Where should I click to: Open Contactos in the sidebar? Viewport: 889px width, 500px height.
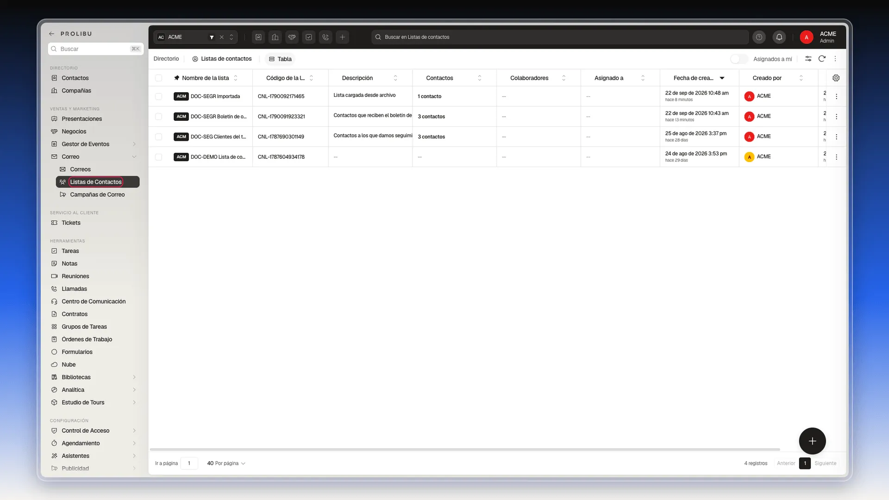pyautogui.click(x=75, y=78)
